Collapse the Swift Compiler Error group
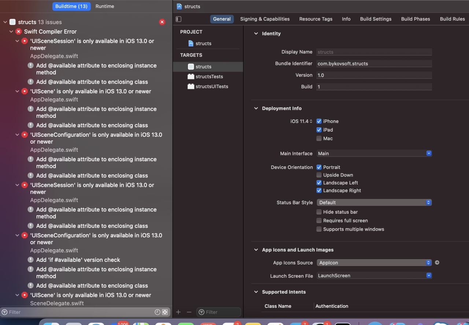The width and height of the screenshot is (469, 325). click(11, 31)
